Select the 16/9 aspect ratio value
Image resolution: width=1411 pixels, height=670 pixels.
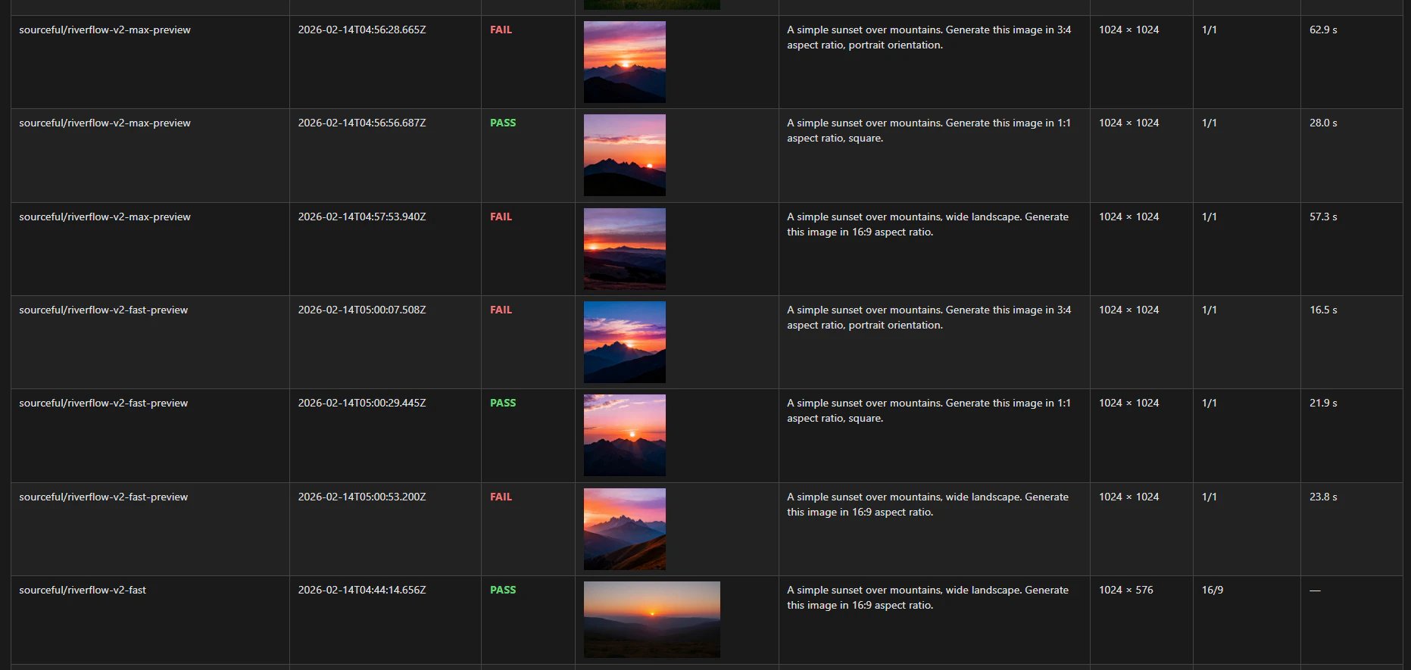coord(1213,590)
